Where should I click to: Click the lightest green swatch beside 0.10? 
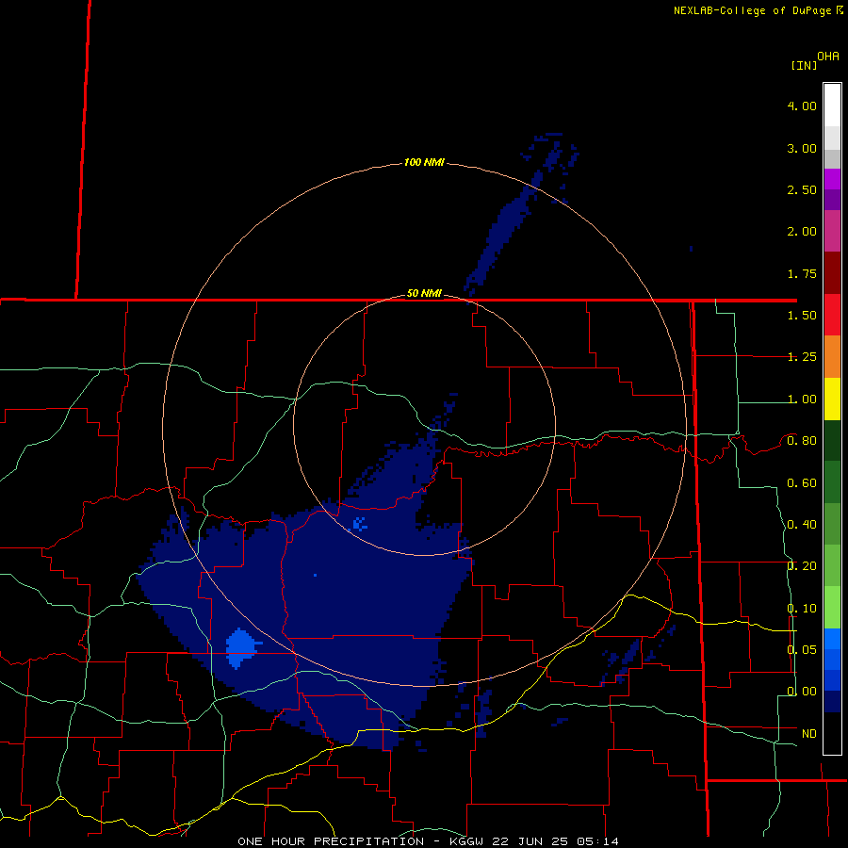832,608
